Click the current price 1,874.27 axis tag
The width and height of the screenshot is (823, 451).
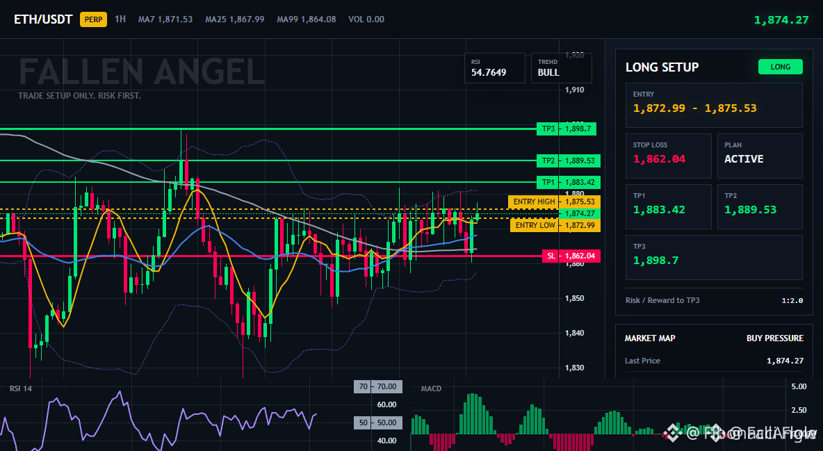(580, 214)
